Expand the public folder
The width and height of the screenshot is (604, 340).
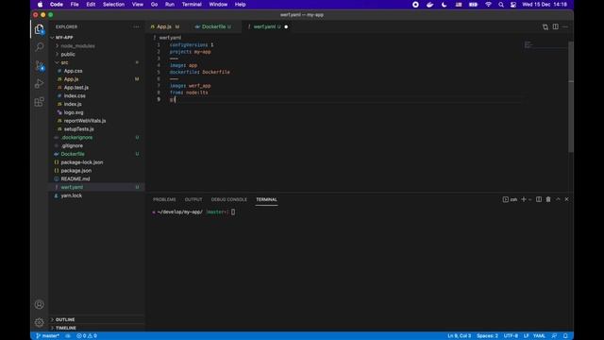click(68, 55)
